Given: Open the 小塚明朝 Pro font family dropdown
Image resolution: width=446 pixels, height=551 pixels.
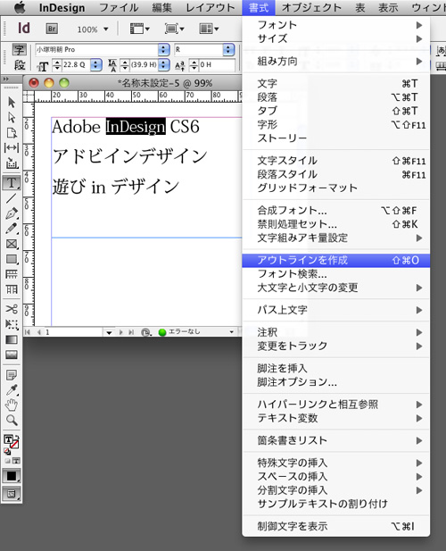Looking at the screenshot, I should pos(163,50).
